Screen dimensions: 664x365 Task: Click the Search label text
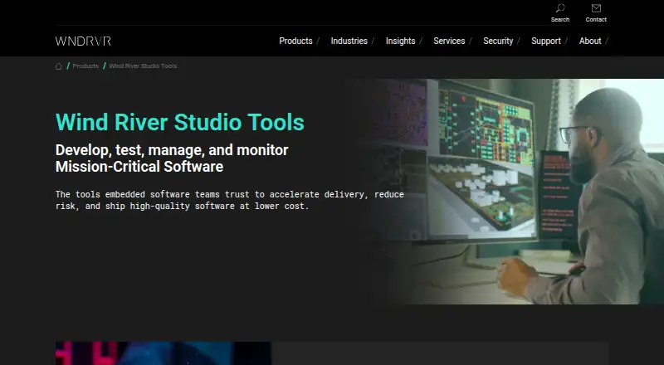[559, 19]
